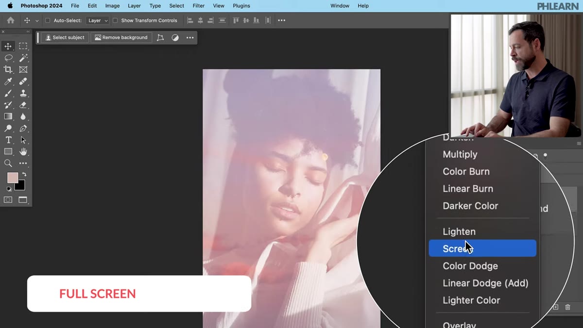Select the Brush tool
The height and width of the screenshot is (328, 583).
click(8, 93)
